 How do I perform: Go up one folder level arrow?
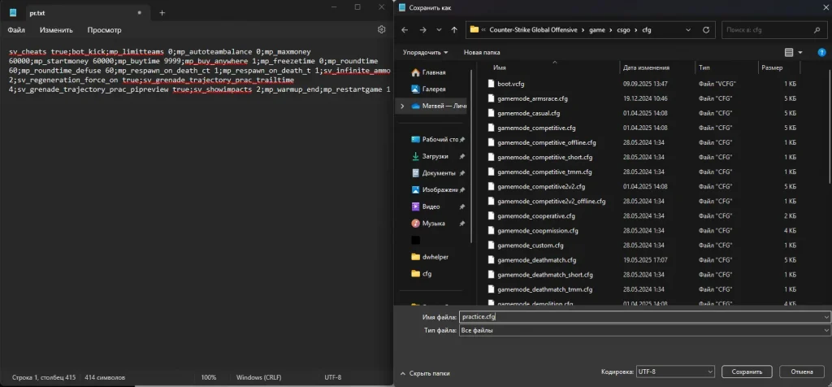click(x=453, y=31)
